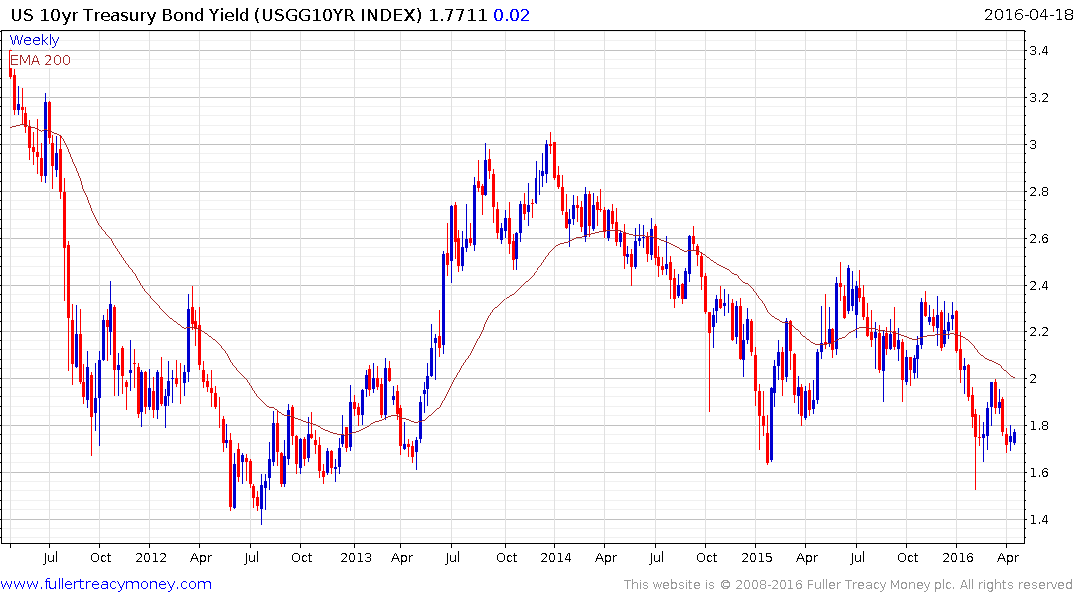Click the x-axis label '2016'

point(957,557)
